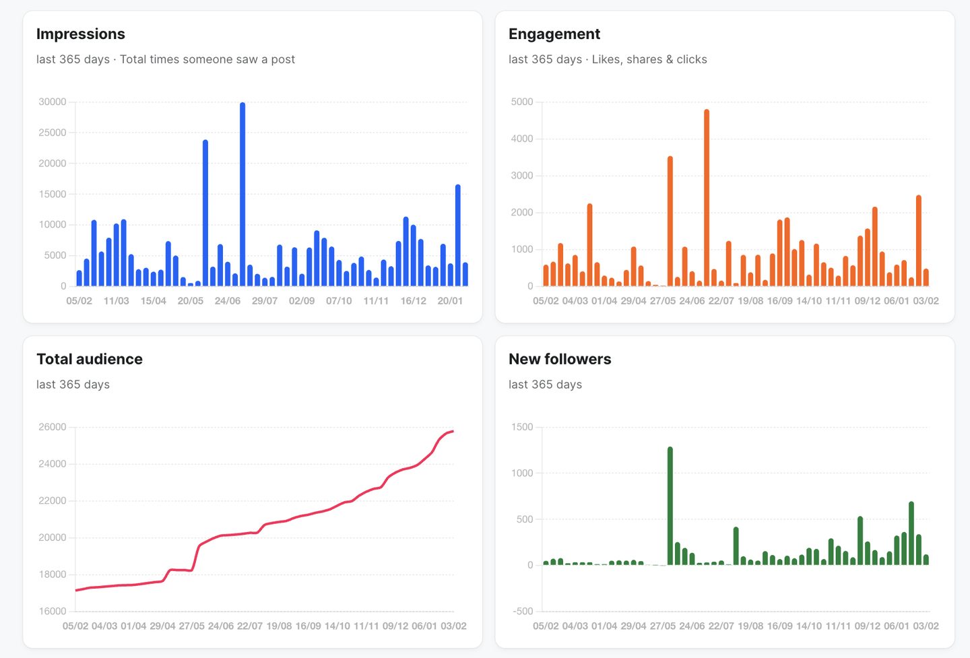The image size is (970, 658).
Task: Click the "22000" label in Total audience
Action: coord(53,500)
